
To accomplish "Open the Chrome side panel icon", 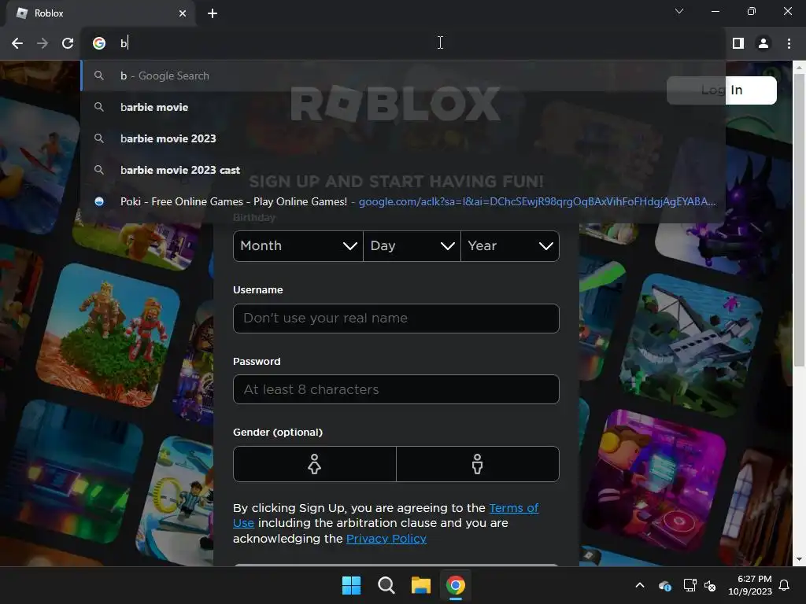I will (x=738, y=43).
